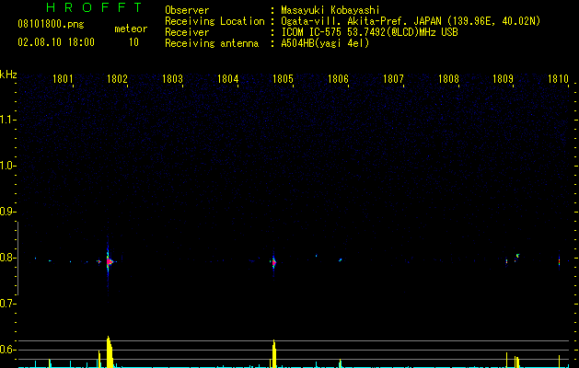Click the meteor echo near 1810

pos(559,261)
